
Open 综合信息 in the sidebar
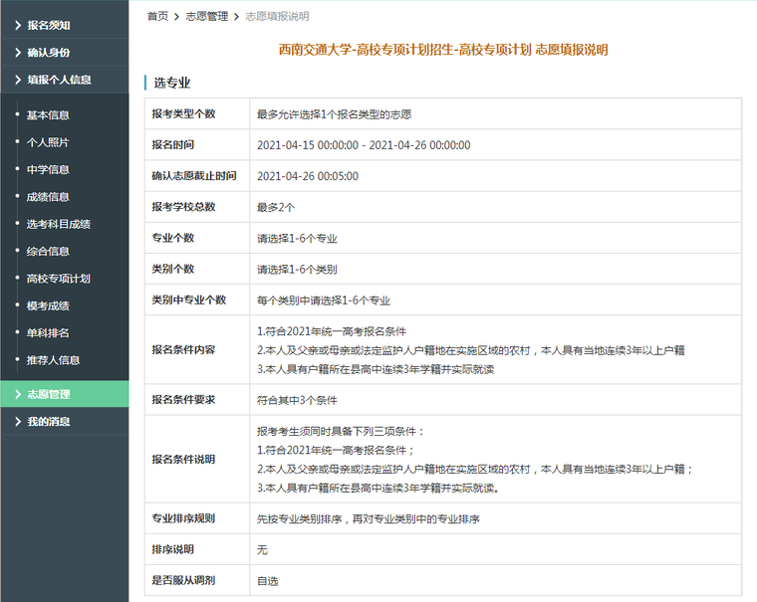click(48, 252)
